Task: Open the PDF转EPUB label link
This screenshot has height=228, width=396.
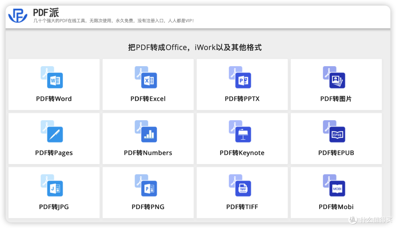Action: pyautogui.click(x=336, y=153)
